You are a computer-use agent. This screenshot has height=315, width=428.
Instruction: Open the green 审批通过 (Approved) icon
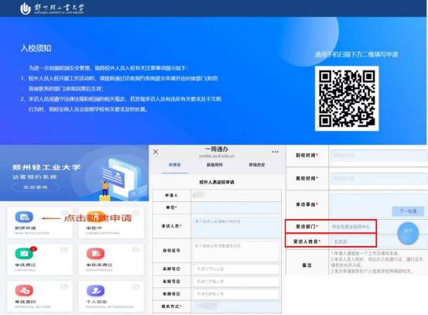(24, 254)
